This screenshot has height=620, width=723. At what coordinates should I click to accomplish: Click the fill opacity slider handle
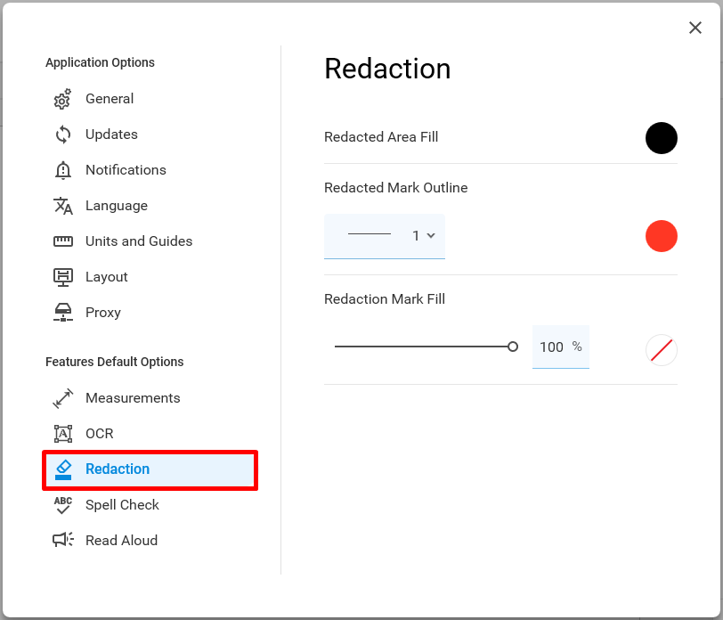click(x=512, y=347)
